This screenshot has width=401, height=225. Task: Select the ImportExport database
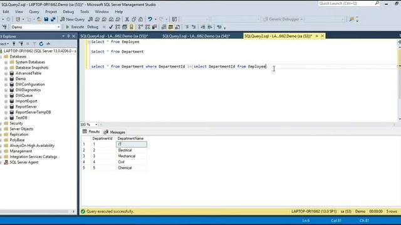pos(26,101)
